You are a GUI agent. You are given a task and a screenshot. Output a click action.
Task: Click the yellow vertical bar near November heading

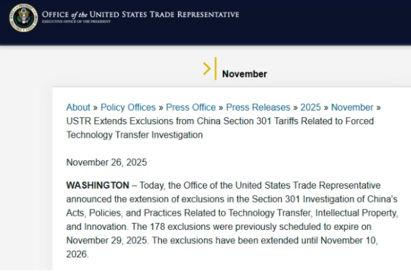215,68
